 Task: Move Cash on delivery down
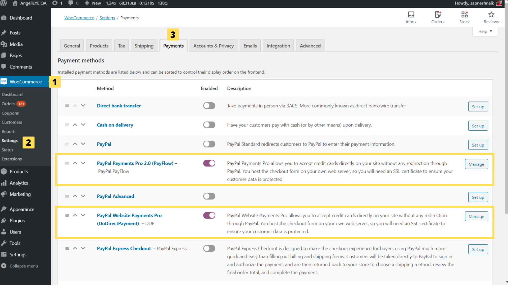coord(83,125)
